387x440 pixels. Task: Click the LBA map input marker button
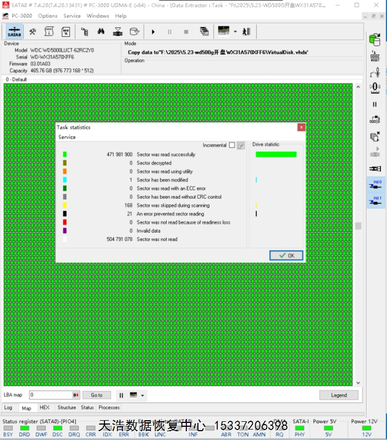76,395
